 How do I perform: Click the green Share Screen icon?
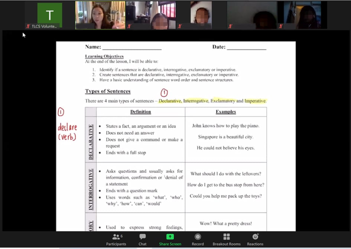tap(170, 237)
